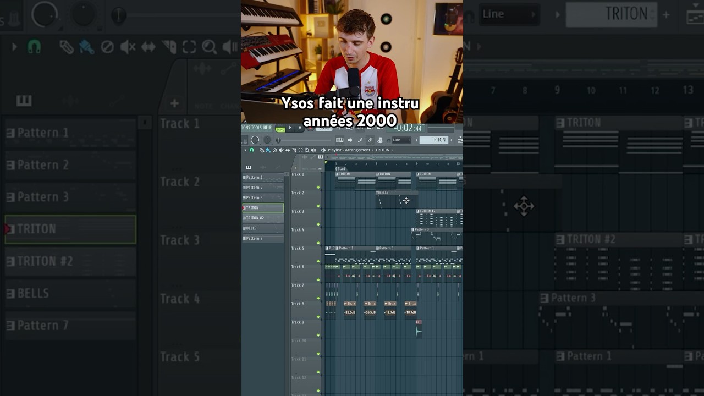This screenshot has height=396, width=704.
Task: Click the record button in the transport
Action: pyautogui.click(x=310, y=128)
